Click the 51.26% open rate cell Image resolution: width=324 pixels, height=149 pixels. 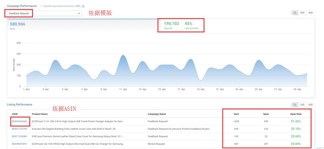296,122
